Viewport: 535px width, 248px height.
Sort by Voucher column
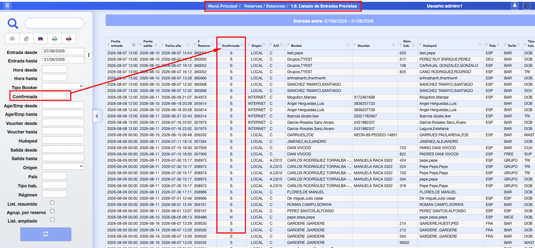394,45
